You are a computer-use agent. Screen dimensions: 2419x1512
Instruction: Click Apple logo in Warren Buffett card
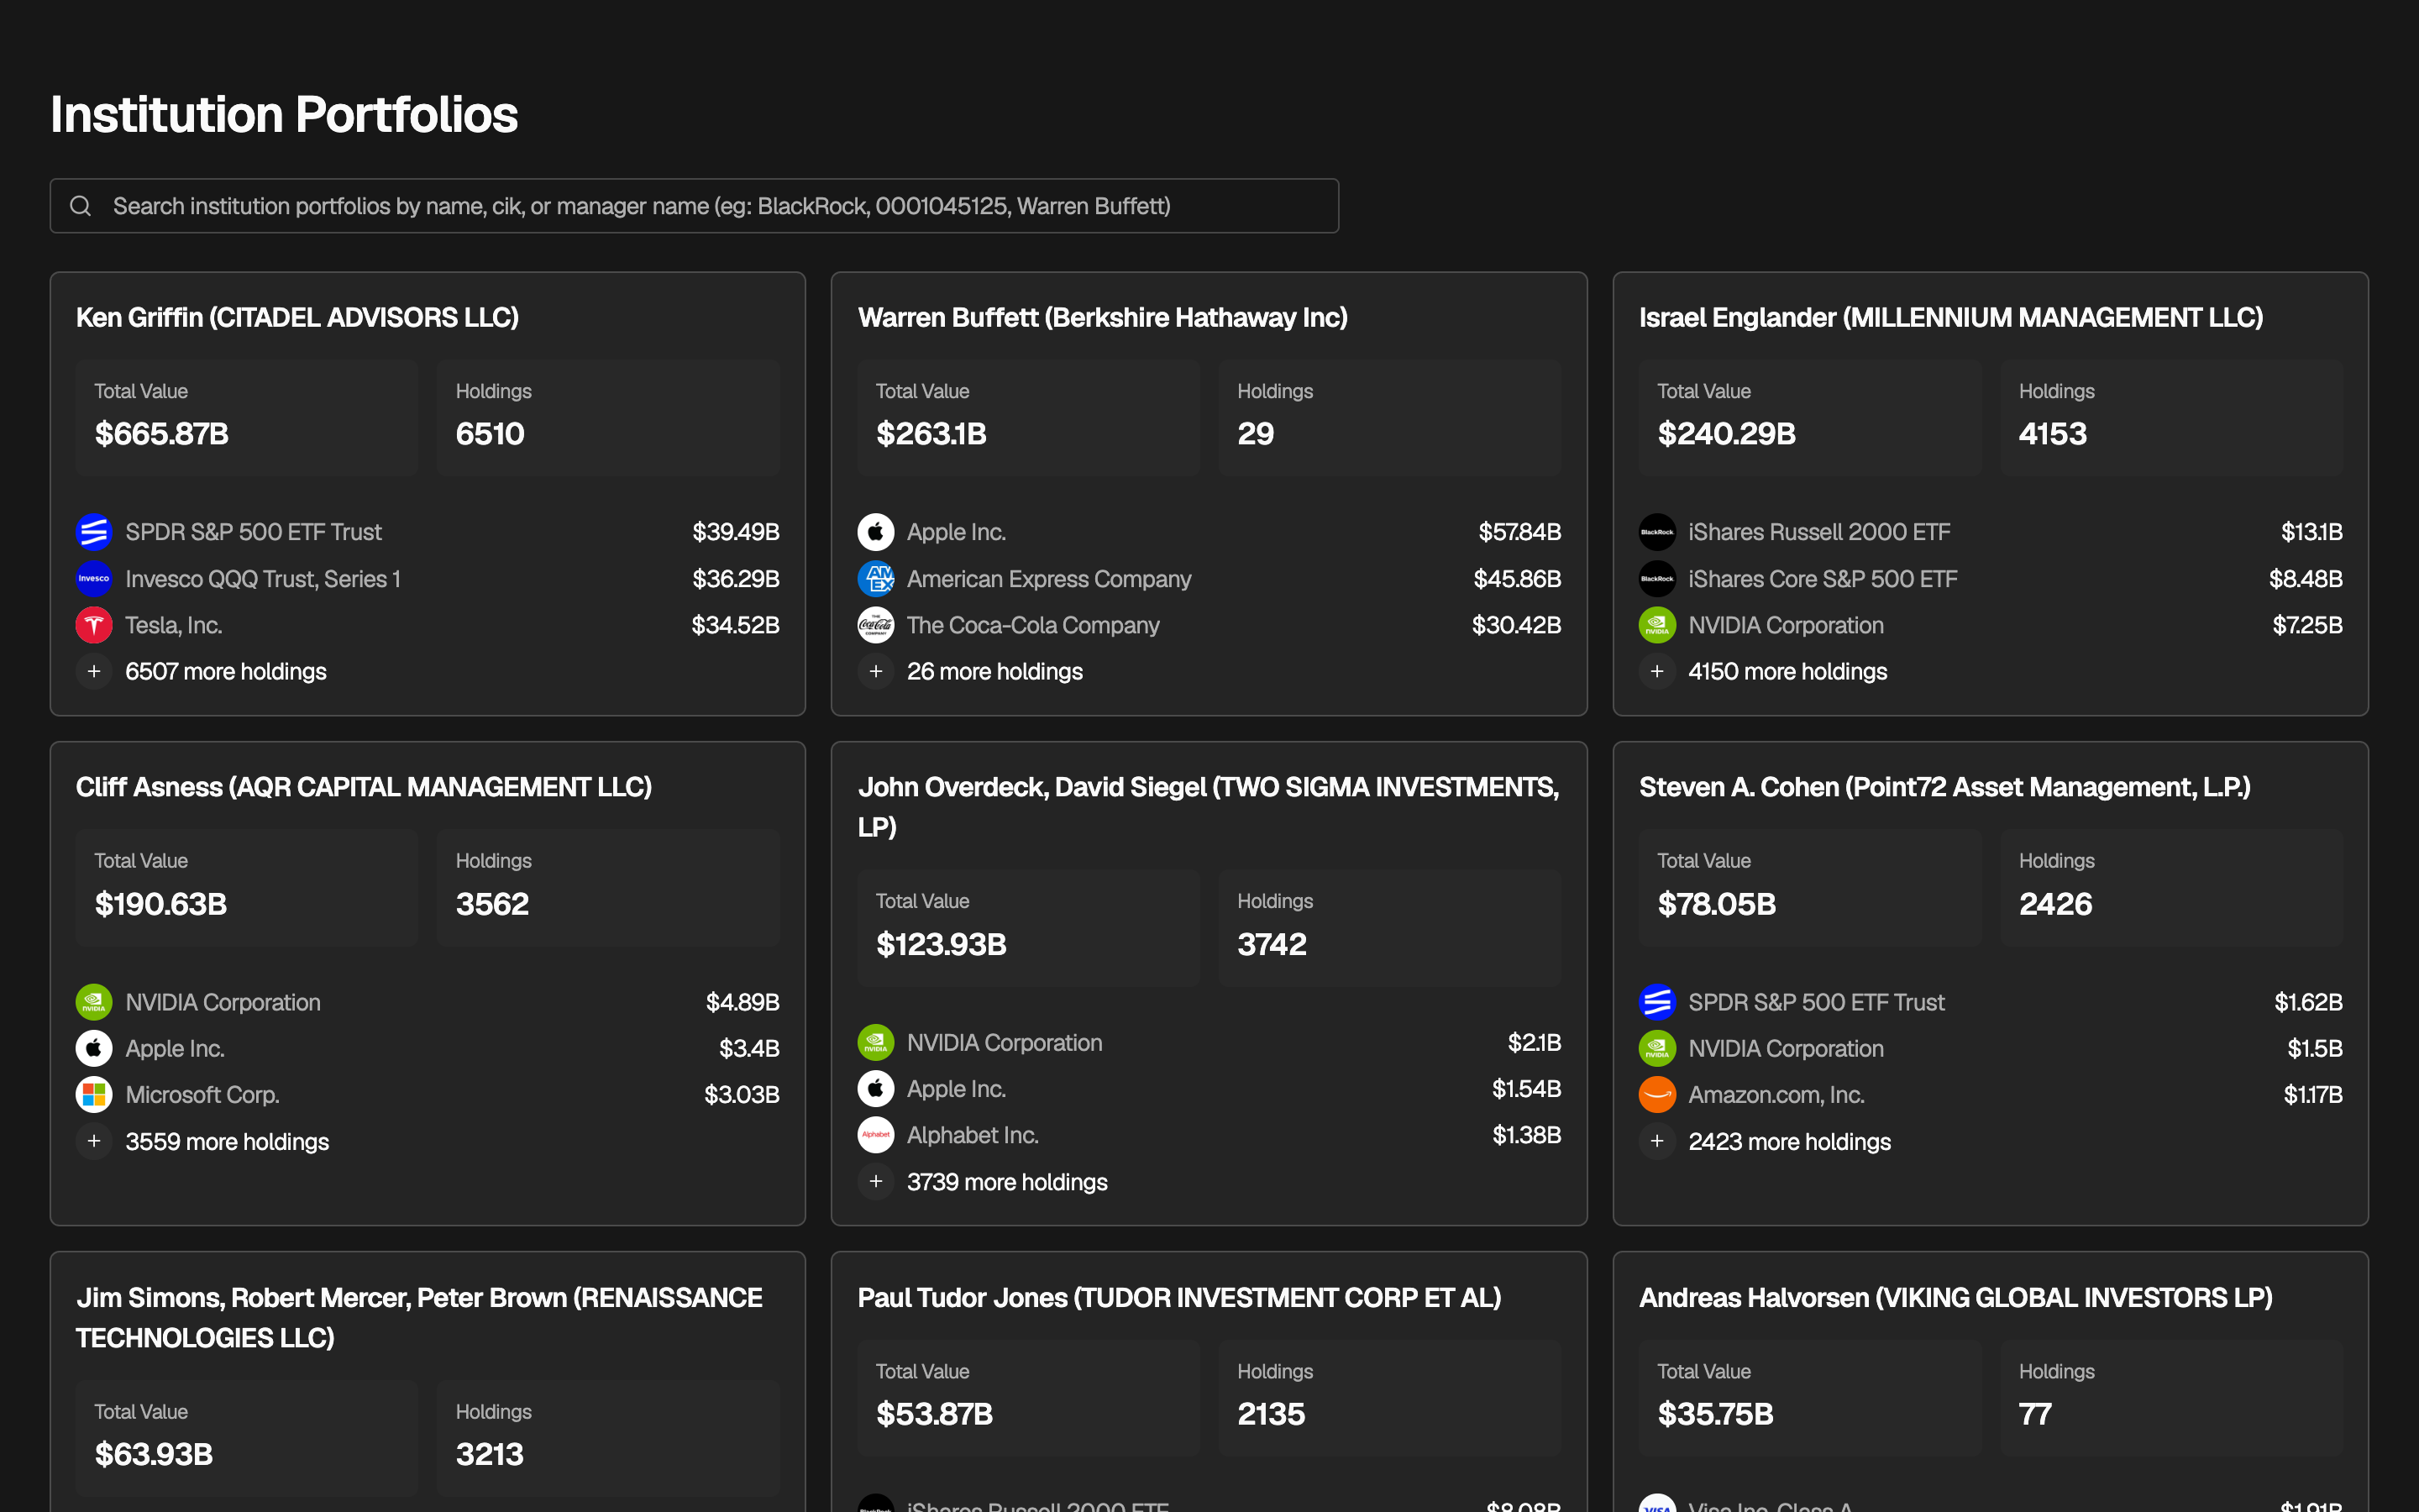click(x=876, y=532)
